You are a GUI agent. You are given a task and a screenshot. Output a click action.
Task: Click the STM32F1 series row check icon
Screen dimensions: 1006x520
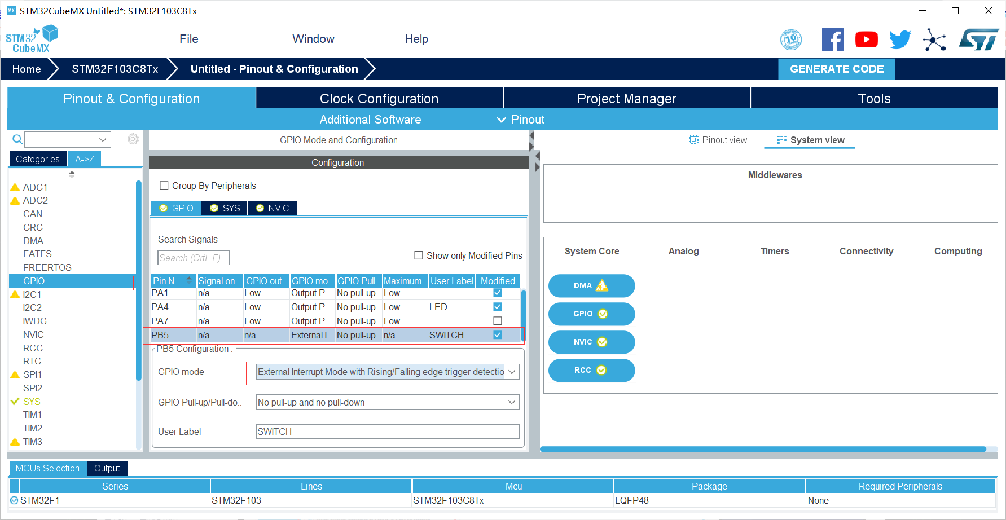click(14, 500)
